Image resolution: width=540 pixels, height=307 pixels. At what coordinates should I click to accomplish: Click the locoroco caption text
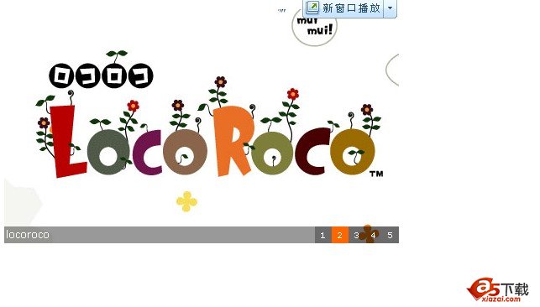pos(28,235)
